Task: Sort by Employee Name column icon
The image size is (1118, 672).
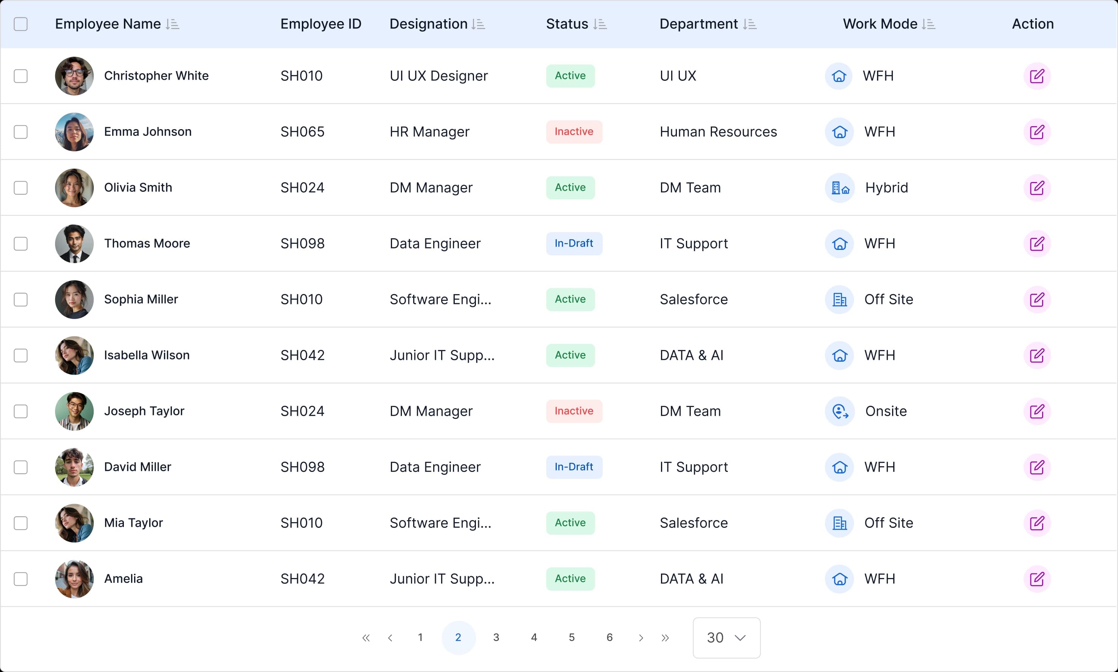Action: [x=173, y=24]
